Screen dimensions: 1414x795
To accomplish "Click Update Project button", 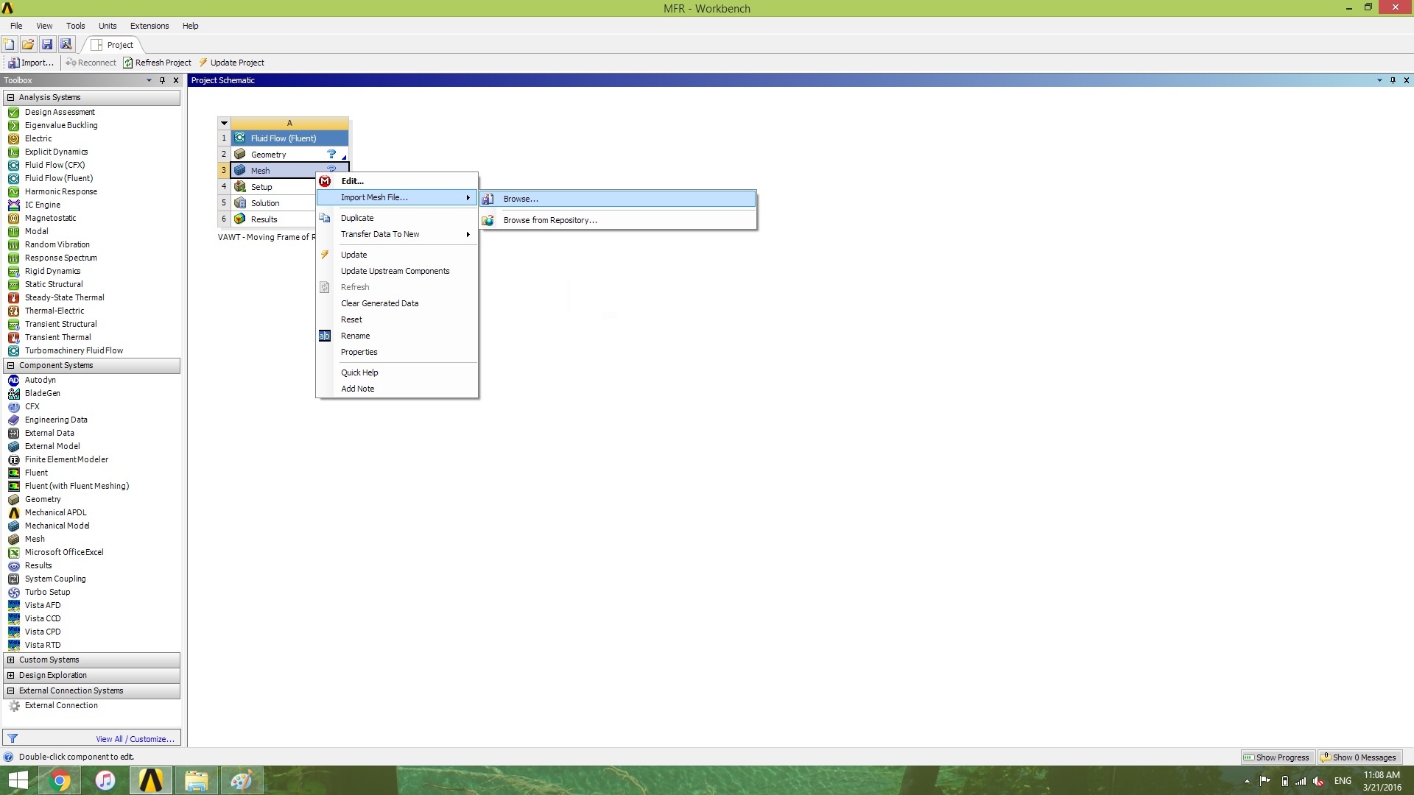I will click(231, 63).
